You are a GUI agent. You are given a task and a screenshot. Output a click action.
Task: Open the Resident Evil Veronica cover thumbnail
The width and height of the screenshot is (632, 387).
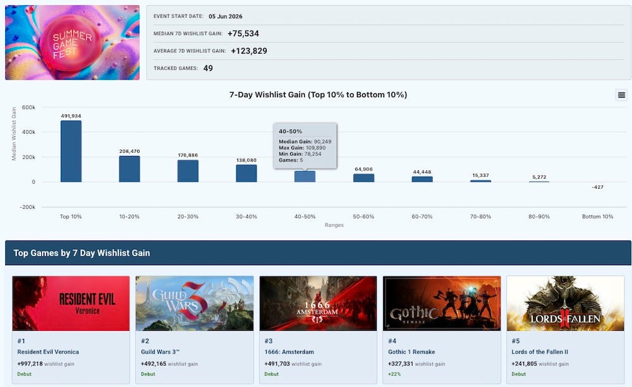click(x=71, y=303)
